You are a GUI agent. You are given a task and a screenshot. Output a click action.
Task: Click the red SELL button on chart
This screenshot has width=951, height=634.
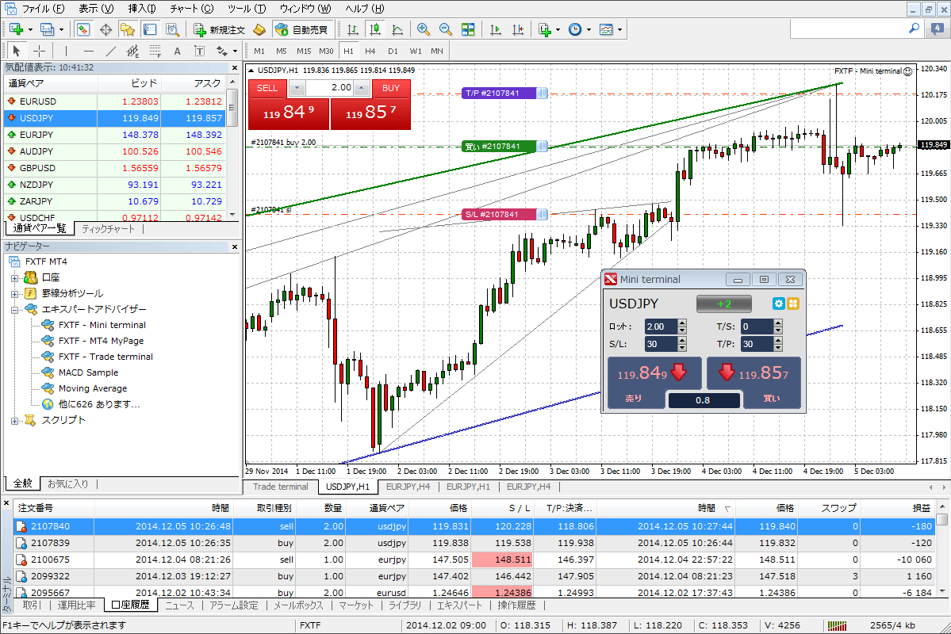coord(267,88)
